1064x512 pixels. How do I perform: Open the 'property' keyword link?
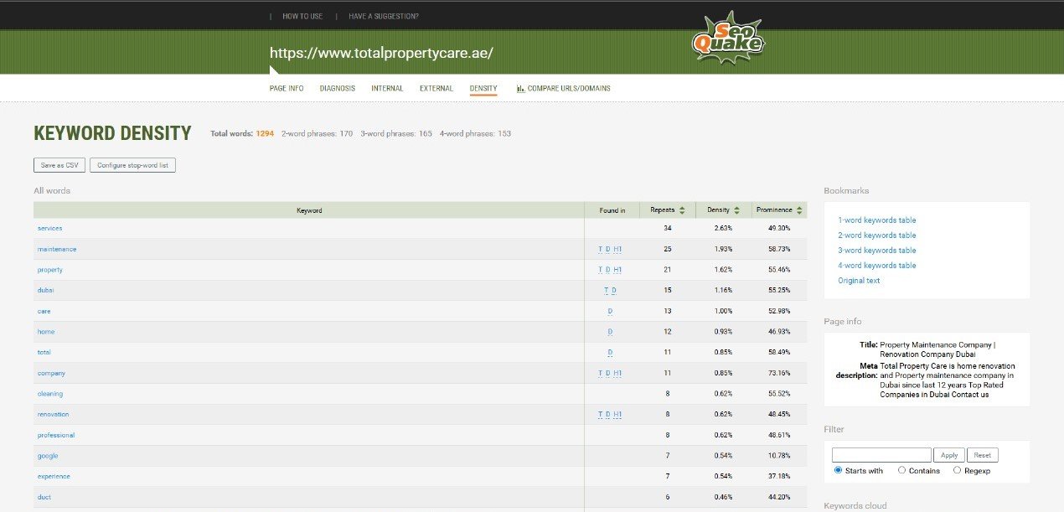[50, 270]
